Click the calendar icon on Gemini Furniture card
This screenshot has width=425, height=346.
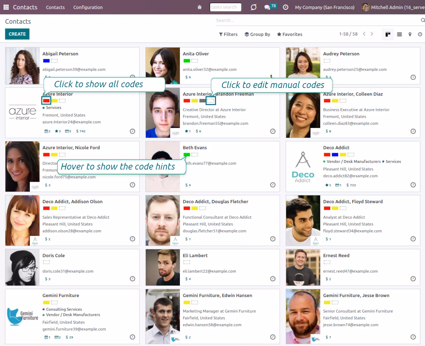click(47, 337)
